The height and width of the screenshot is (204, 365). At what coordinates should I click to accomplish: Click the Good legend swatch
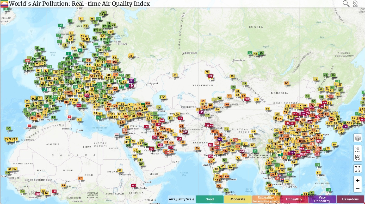(x=209, y=199)
